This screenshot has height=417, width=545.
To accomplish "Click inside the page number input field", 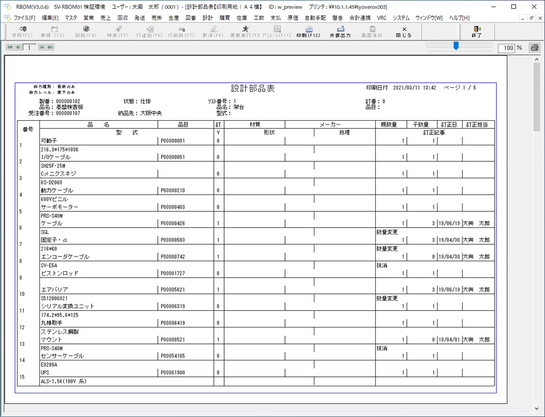I will 29,47.
